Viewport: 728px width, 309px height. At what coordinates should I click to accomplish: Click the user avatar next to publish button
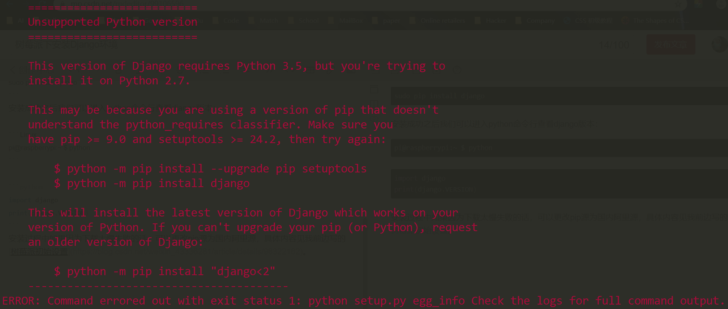pos(719,44)
